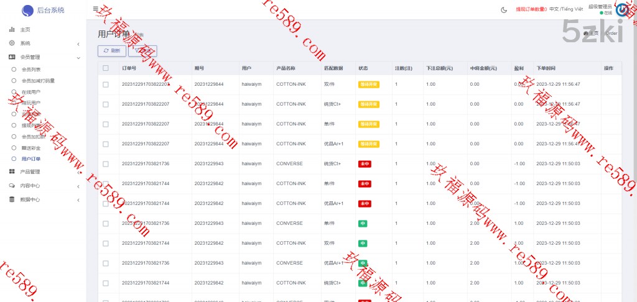Screen dimensions: 637x302
Task: Toggle the hamburger sidebar menu icon
Action: pyautogui.click(x=95, y=9)
